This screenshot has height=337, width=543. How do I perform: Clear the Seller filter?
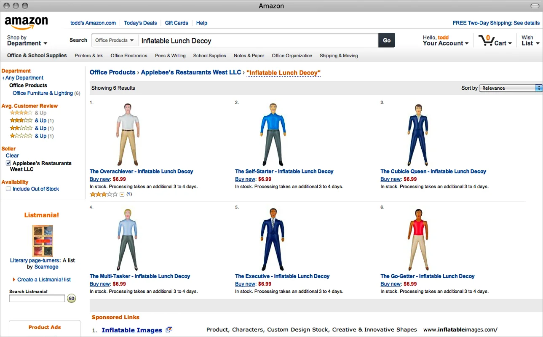pyautogui.click(x=12, y=155)
